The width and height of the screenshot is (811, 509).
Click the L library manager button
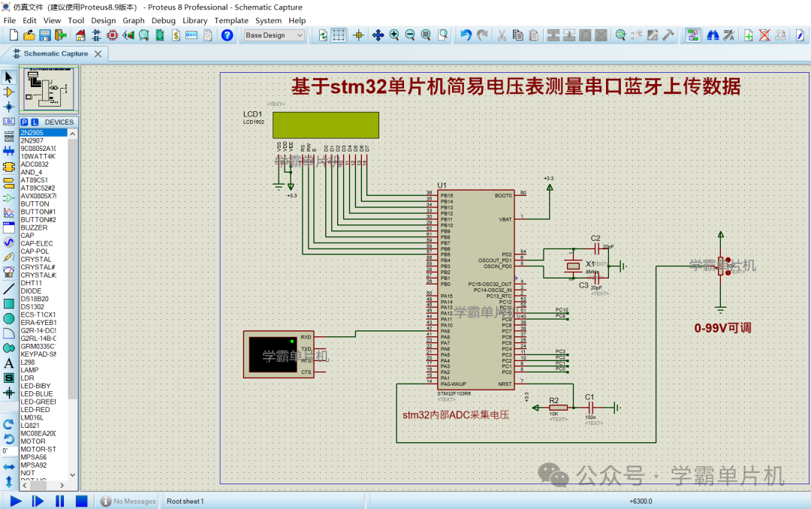coord(35,122)
